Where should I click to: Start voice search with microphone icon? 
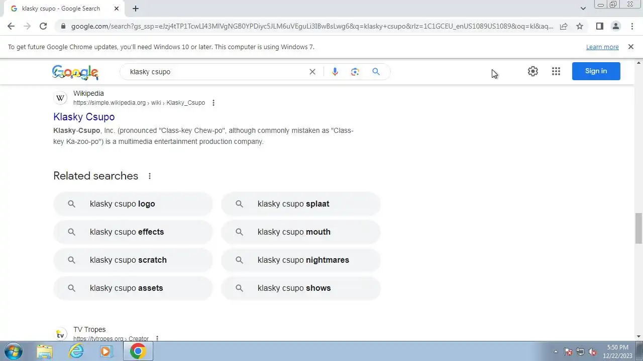(335, 72)
